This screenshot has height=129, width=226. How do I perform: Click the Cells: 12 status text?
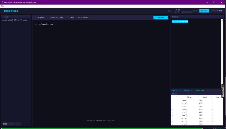click(177, 90)
